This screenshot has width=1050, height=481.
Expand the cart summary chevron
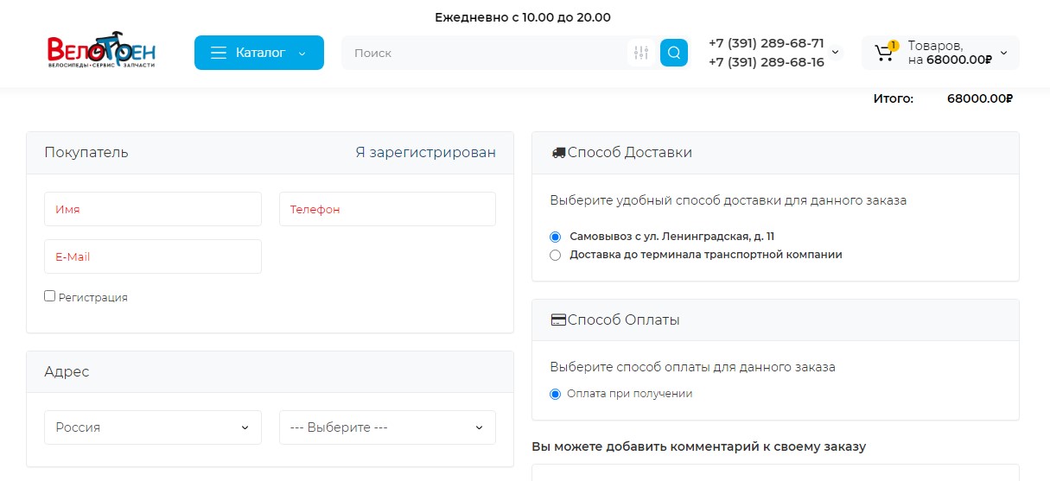click(x=1003, y=53)
